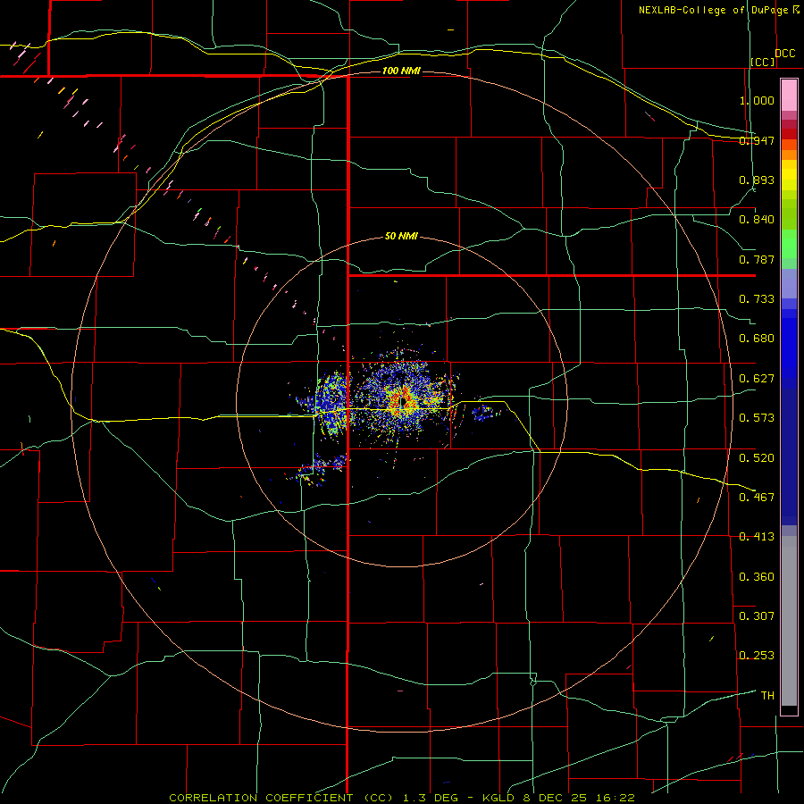Select the 0.413 scale value
Image resolution: width=804 pixels, height=804 pixels.
point(757,537)
